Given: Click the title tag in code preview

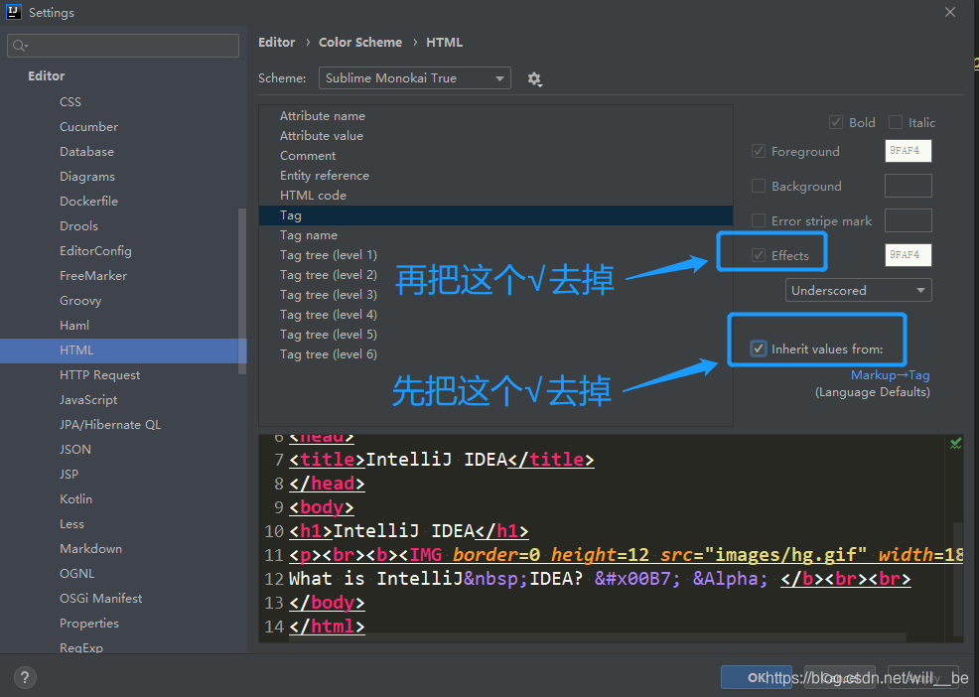Looking at the screenshot, I should [328, 460].
